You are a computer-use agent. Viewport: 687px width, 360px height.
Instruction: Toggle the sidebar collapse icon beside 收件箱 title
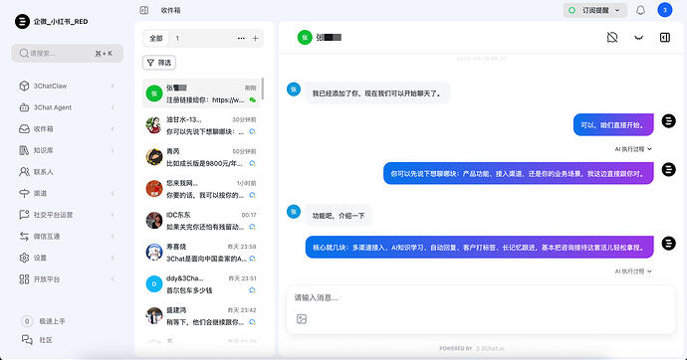click(143, 10)
